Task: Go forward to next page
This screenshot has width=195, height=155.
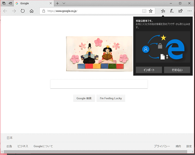Action: coord(14,11)
